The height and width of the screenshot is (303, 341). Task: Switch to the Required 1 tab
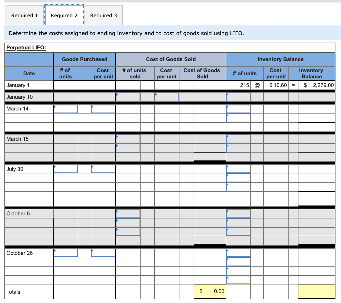coord(24,15)
